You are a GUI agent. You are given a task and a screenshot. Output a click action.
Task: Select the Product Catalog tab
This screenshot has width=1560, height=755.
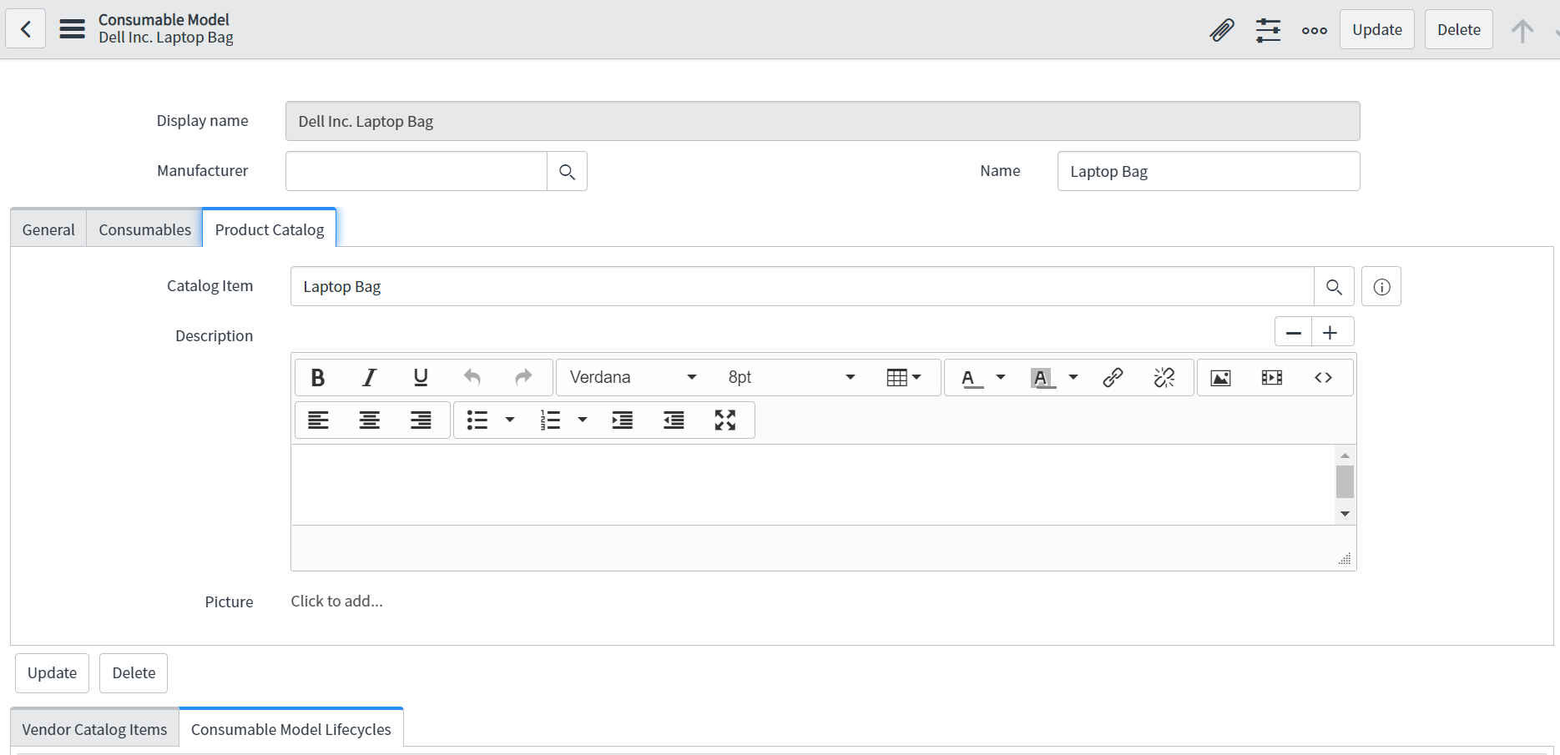click(x=270, y=229)
